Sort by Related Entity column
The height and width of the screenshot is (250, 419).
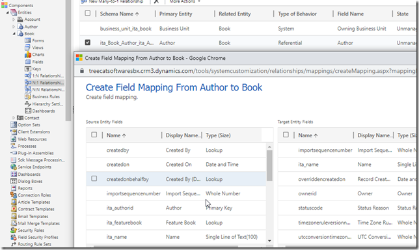235,14
